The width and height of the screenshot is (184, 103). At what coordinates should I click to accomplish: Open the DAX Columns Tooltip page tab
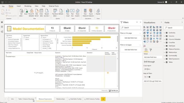point(92,99)
